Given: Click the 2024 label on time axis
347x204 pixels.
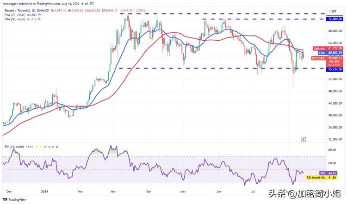Looking at the screenshot, I should coord(44,192).
